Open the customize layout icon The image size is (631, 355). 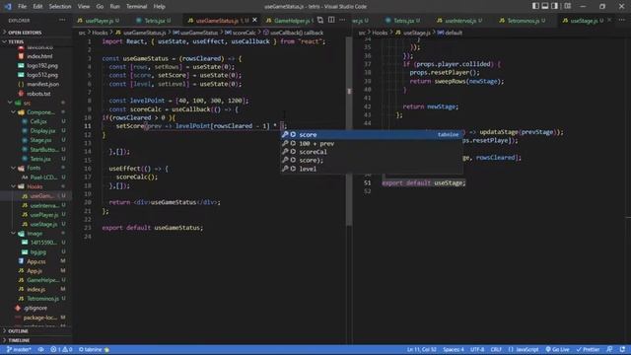568,6
